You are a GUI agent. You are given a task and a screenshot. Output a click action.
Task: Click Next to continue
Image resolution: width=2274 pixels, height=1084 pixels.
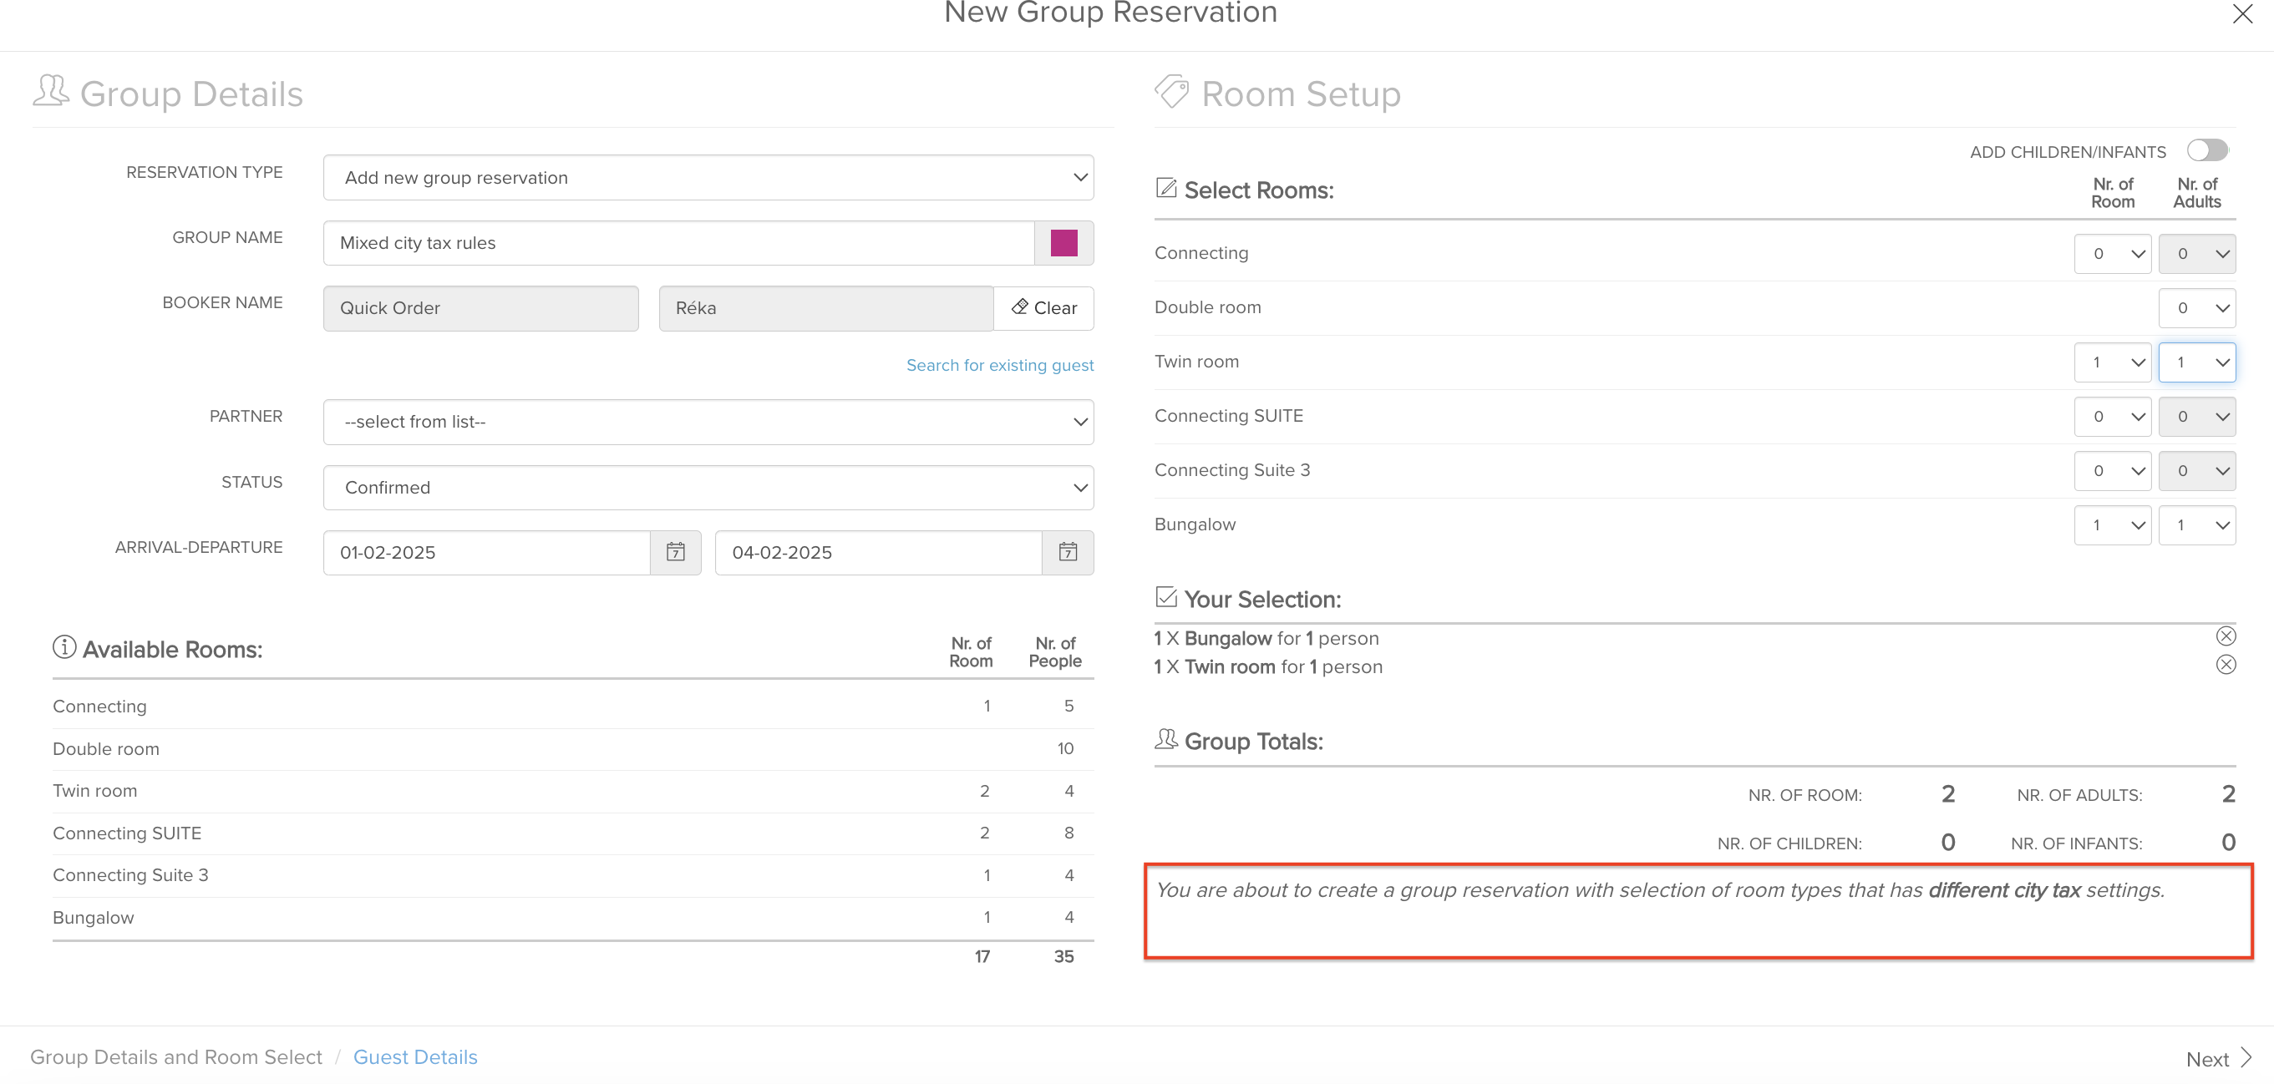coord(2218,1058)
